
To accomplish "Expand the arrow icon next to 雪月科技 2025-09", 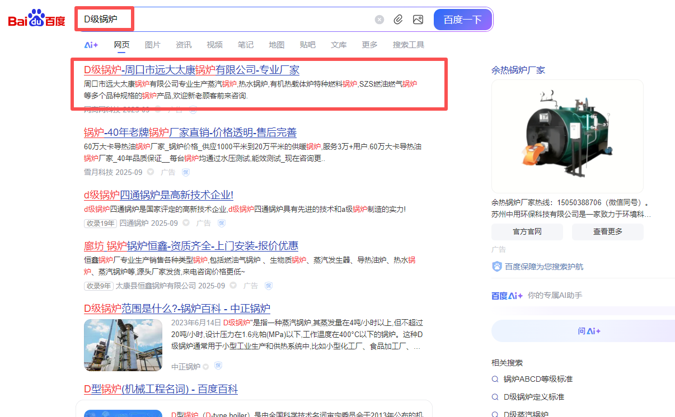I will click(151, 172).
